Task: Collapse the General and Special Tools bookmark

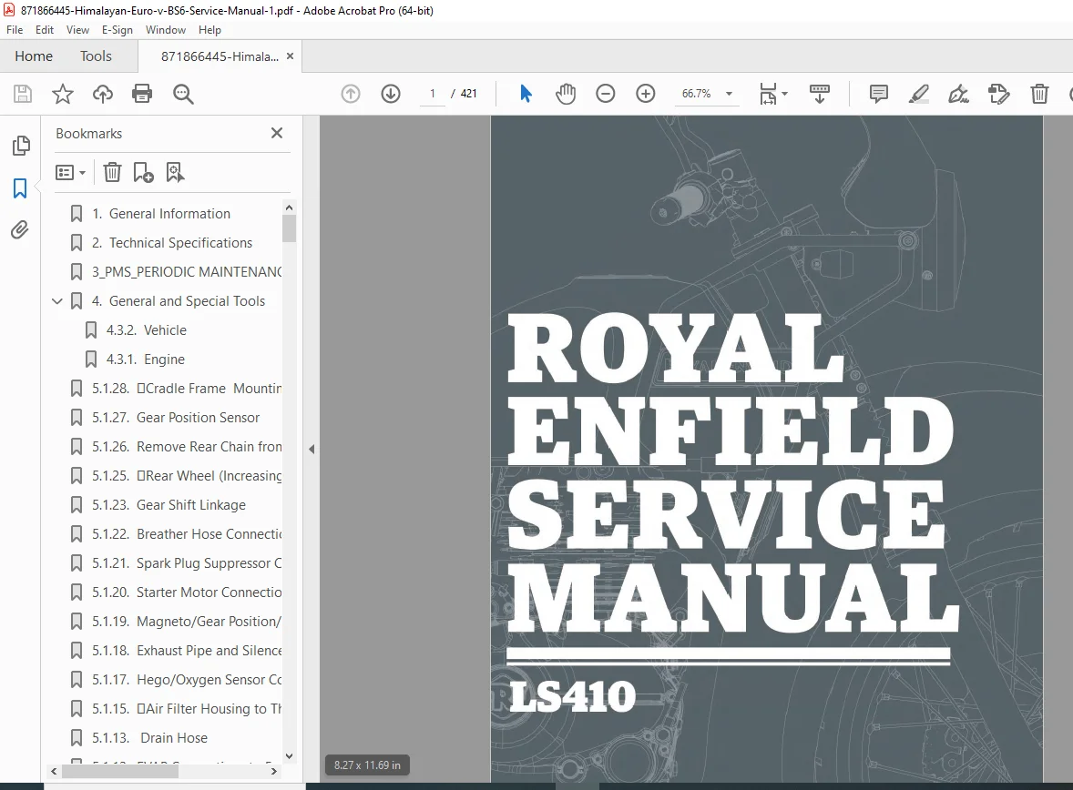Action: pyautogui.click(x=57, y=301)
